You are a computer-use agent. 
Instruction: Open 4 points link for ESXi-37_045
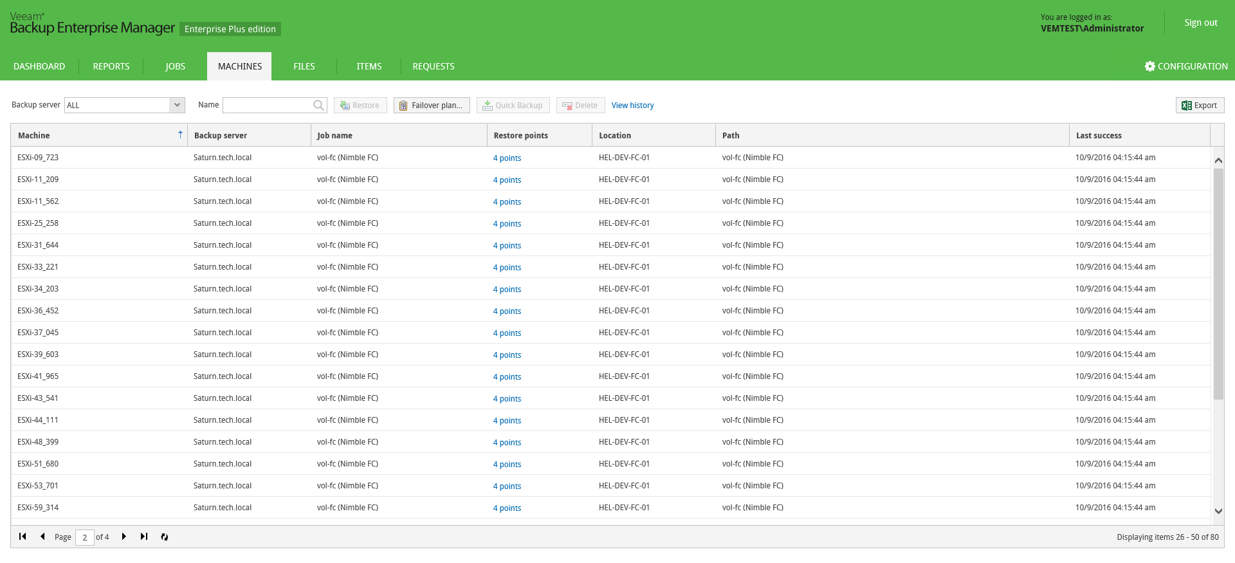(507, 333)
